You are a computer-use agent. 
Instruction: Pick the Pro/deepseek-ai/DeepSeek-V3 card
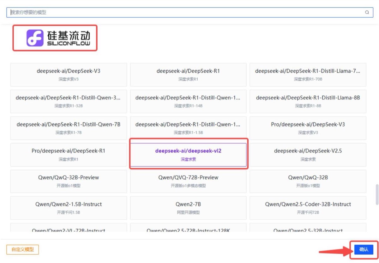[308, 128]
